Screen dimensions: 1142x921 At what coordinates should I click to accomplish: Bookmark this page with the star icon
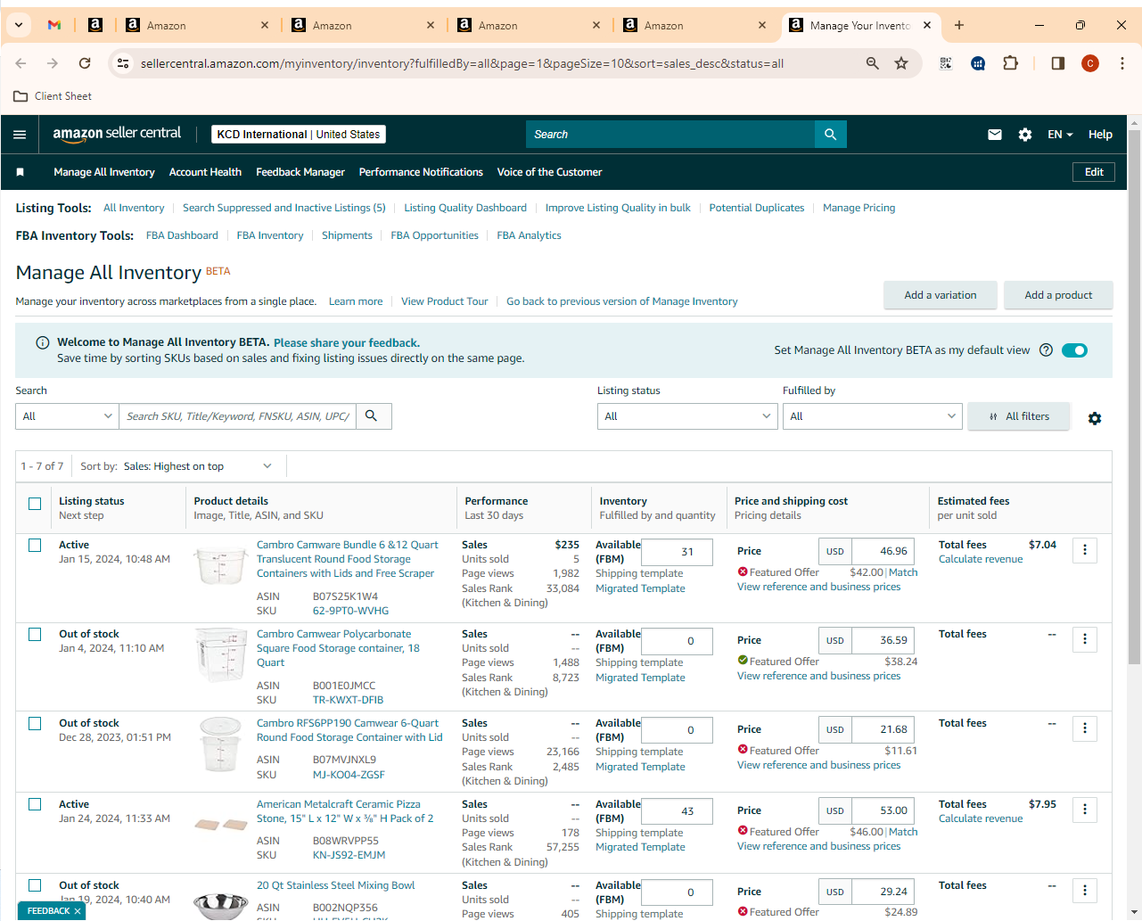pyautogui.click(x=901, y=63)
